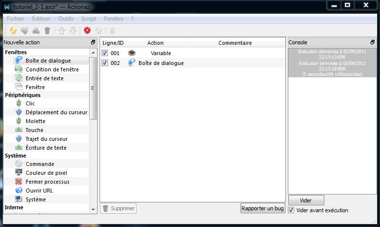Click the new script toolbar icon
This screenshot has width=380, height=227.
point(13,31)
